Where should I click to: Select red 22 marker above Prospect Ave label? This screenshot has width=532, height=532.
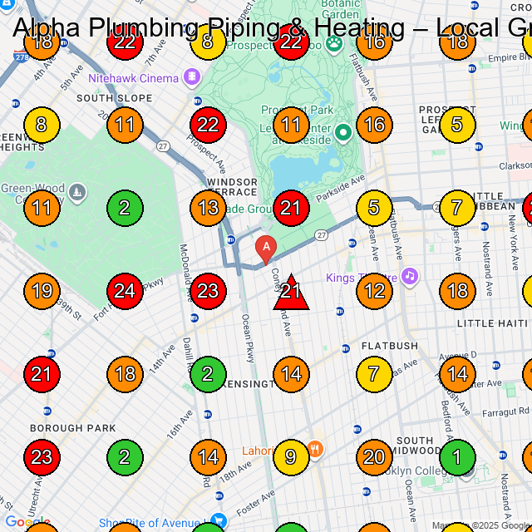tap(208, 125)
